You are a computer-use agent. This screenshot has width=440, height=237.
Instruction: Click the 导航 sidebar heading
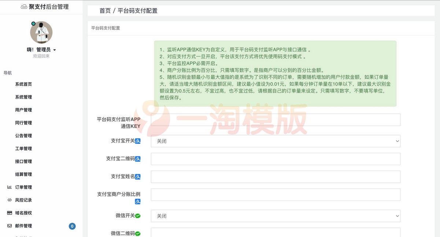(x=8, y=73)
